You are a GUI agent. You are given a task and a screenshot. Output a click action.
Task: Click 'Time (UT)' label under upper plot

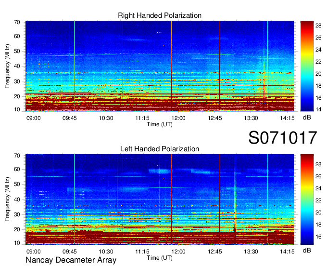coord(160,124)
